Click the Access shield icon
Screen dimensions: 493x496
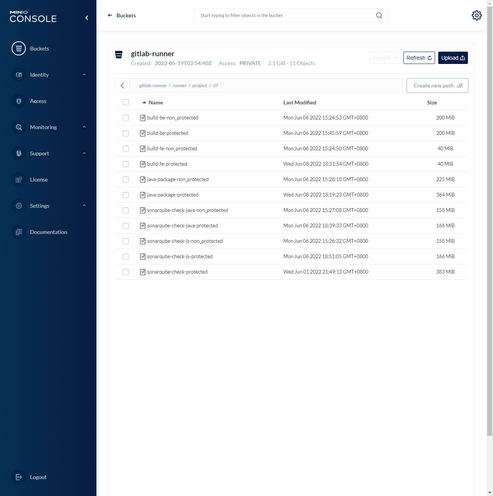click(19, 101)
